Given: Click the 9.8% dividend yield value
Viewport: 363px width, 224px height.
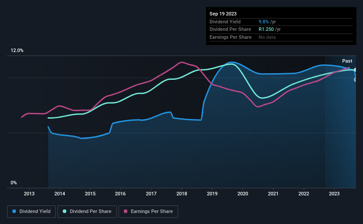Looking at the screenshot, I should point(264,22).
